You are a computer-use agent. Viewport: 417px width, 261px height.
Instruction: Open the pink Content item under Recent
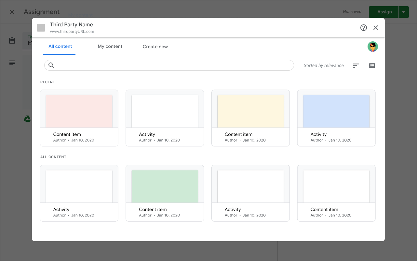pos(79,111)
